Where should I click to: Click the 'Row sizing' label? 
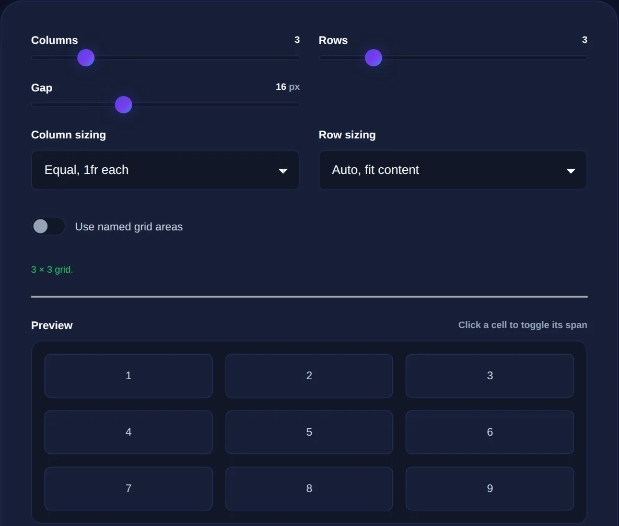[x=347, y=135]
